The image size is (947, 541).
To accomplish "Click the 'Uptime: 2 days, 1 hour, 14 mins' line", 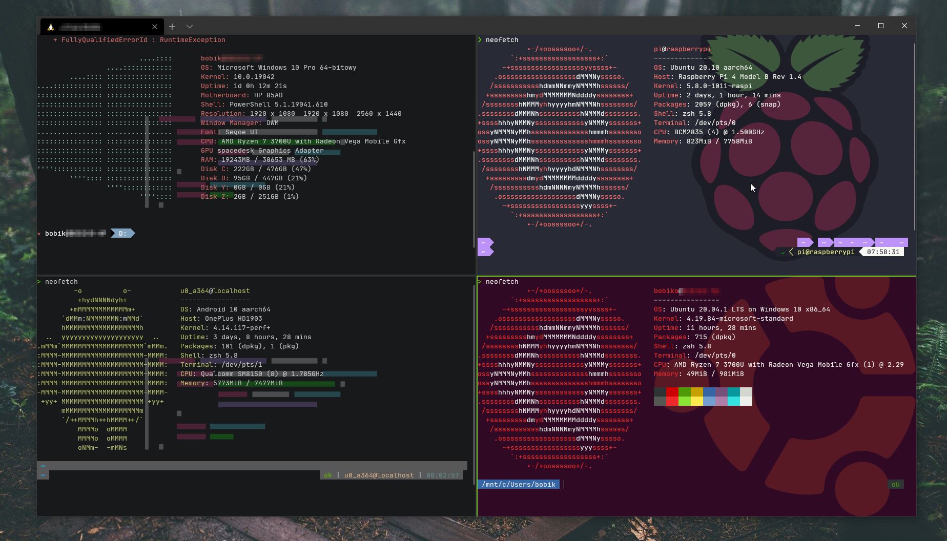I will [x=717, y=95].
